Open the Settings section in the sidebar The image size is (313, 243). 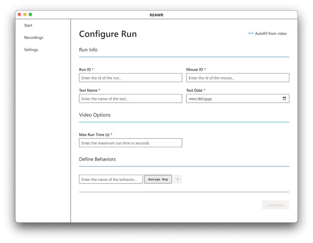(31, 50)
